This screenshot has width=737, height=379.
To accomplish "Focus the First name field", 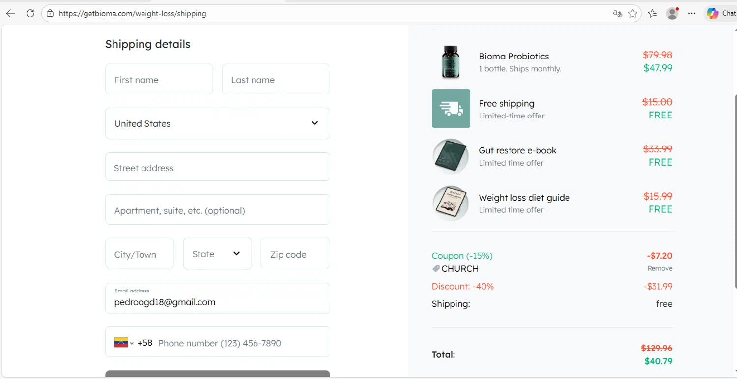I will 159,79.
